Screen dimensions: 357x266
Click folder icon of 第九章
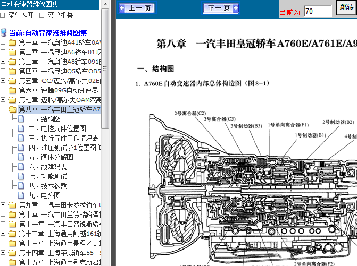(12, 205)
